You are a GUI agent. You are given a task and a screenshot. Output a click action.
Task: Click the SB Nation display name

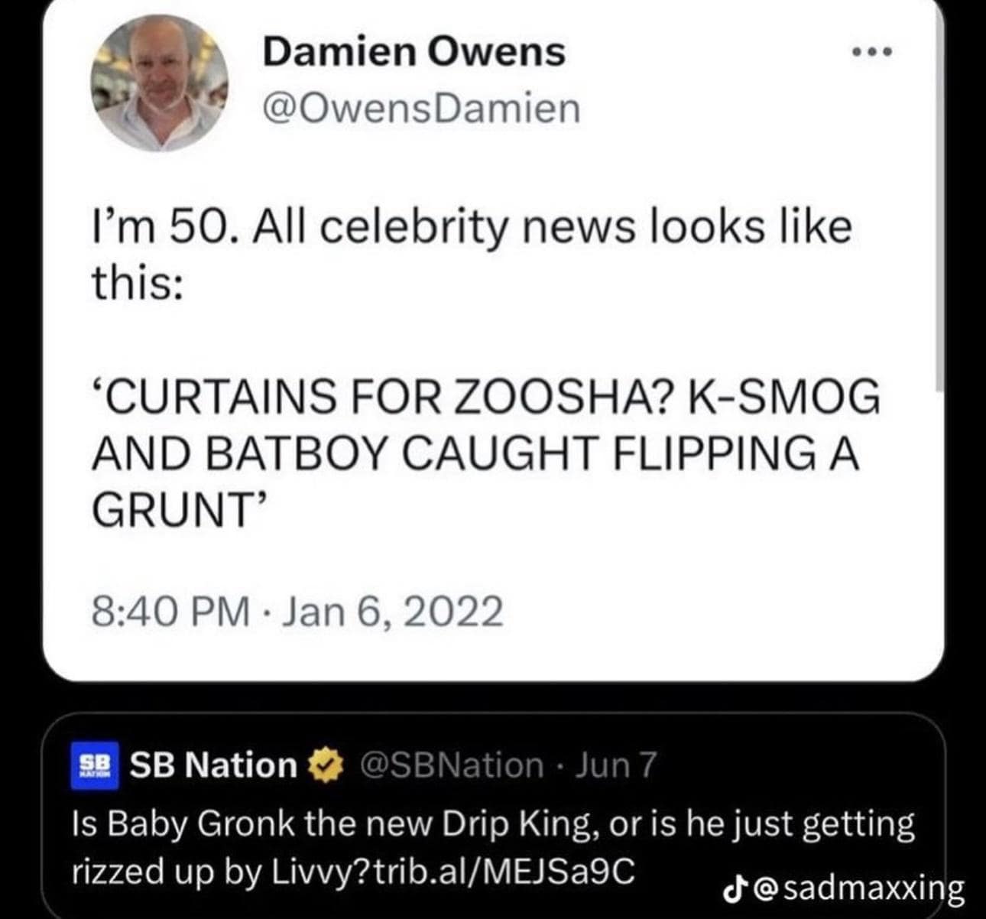coord(210,765)
